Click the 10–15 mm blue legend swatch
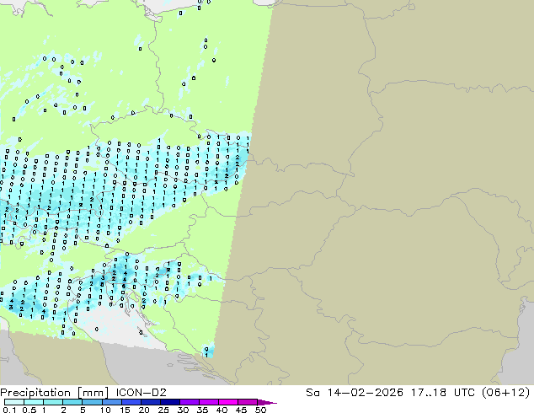The width and height of the screenshot is (534, 413). [111, 402]
